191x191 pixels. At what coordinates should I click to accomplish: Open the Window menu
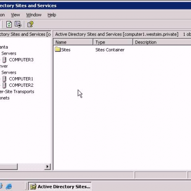point(34,15)
